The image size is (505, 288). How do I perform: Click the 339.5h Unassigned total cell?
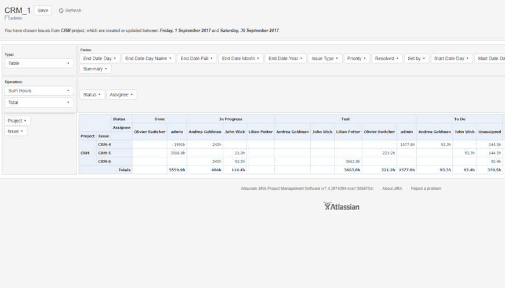489,170
